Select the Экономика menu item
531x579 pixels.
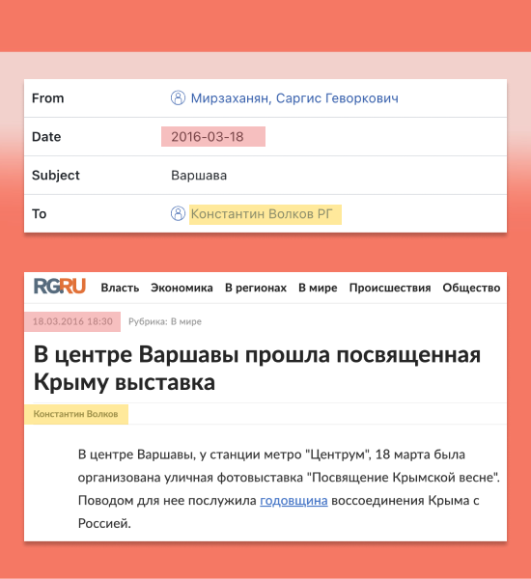click(182, 288)
